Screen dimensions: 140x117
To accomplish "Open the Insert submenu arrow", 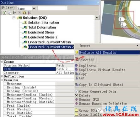I will pyautogui.click(x=137, y=46).
